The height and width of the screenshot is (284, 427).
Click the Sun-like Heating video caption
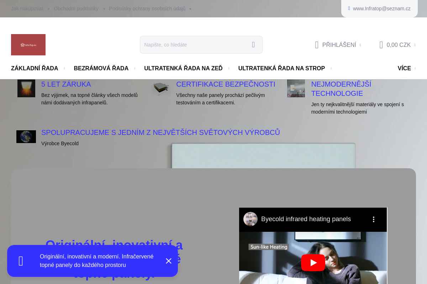click(269, 247)
